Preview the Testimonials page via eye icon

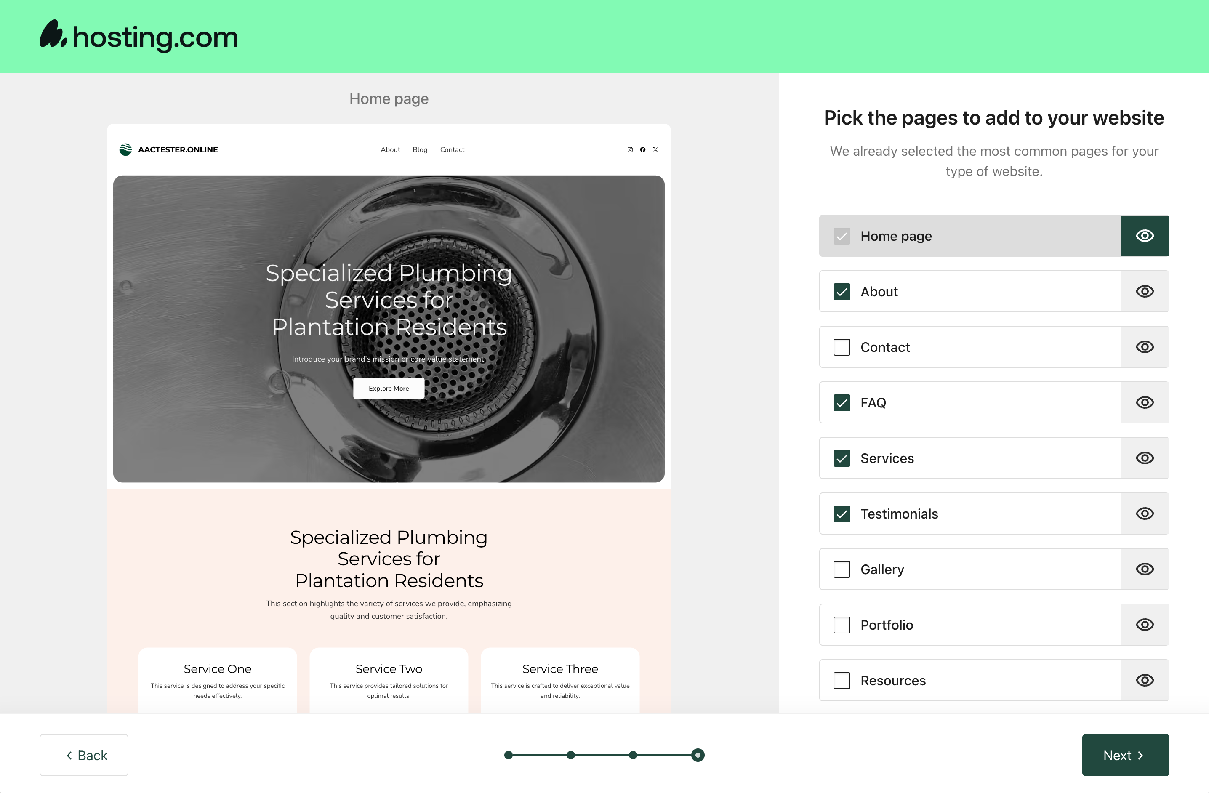(1145, 514)
